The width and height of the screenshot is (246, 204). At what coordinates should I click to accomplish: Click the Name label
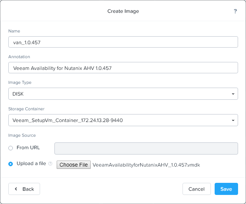pyautogui.click(x=14, y=31)
